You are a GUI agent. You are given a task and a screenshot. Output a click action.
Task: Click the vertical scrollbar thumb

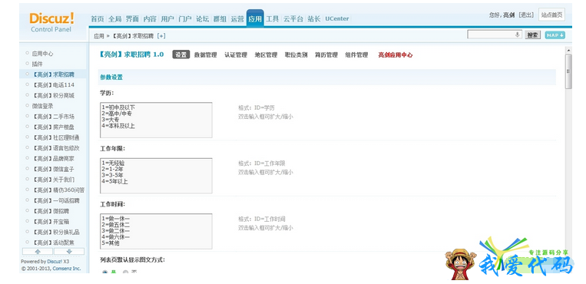tap(568, 71)
